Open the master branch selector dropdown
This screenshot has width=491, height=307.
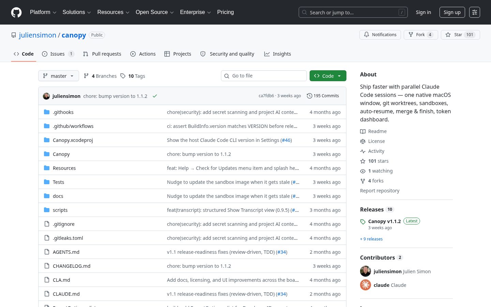59,76
